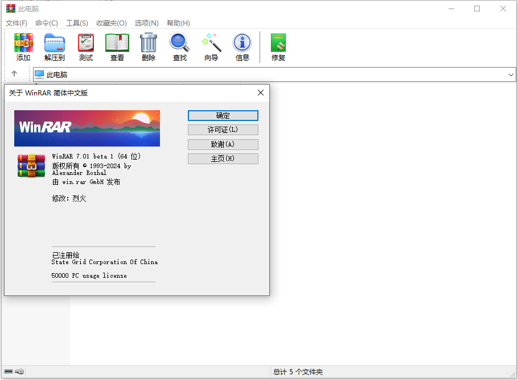This screenshot has width=518, height=380.
Task: Click the 修复 (Repair) toolbar icon
Action: (278, 47)
